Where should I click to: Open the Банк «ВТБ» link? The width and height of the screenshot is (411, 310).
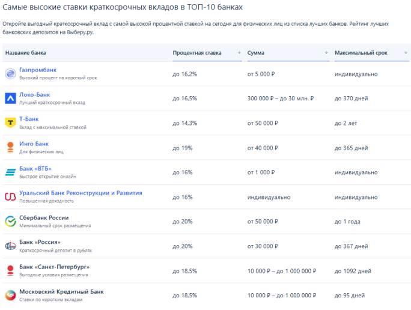(x=35, y=169)
